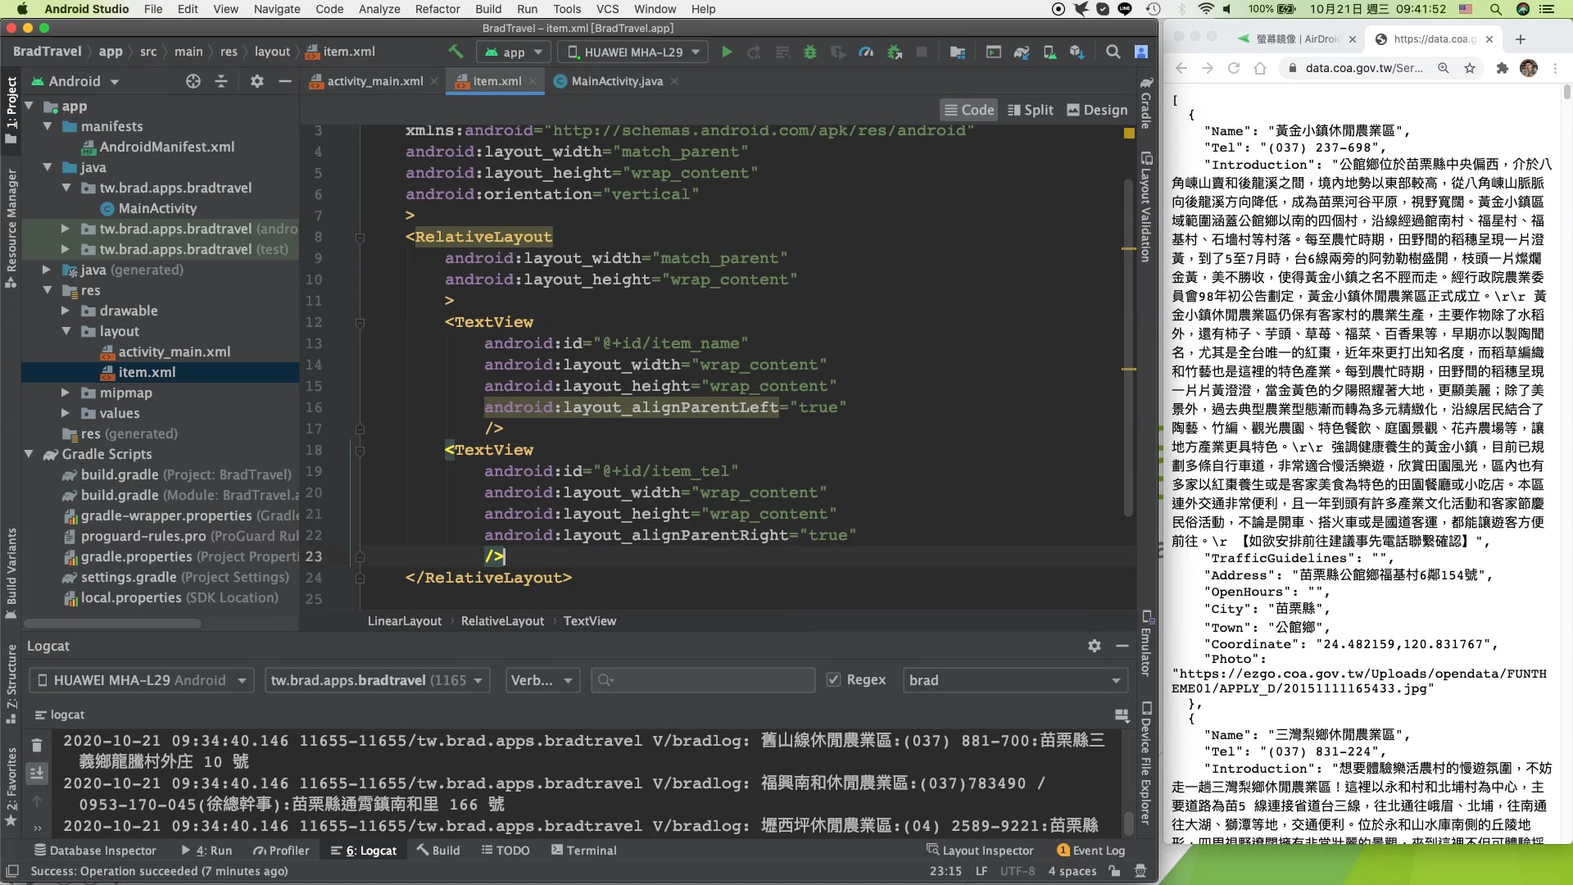Toggle the Regex checkbox in Logcat
The image size is (1573, 885).
click(x=834, y=680)
